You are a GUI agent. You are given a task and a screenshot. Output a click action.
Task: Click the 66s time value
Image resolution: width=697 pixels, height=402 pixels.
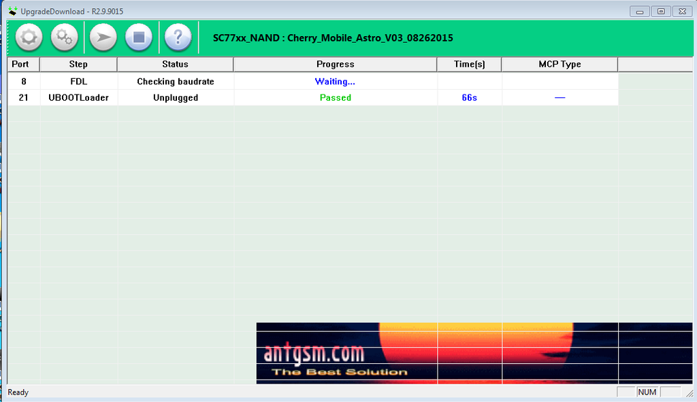pos(469,98)
